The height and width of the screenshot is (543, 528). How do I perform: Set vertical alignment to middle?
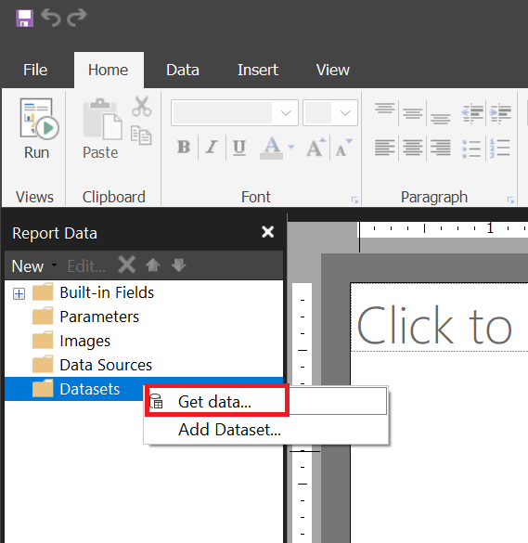click(x=413, y=112)
